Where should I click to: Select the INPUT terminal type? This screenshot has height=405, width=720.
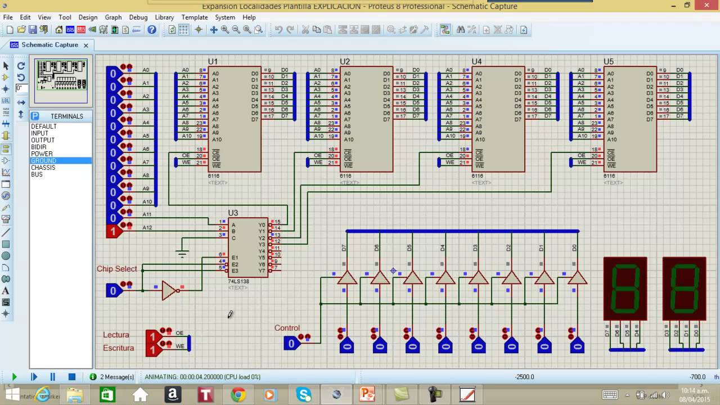click(61, 133)
